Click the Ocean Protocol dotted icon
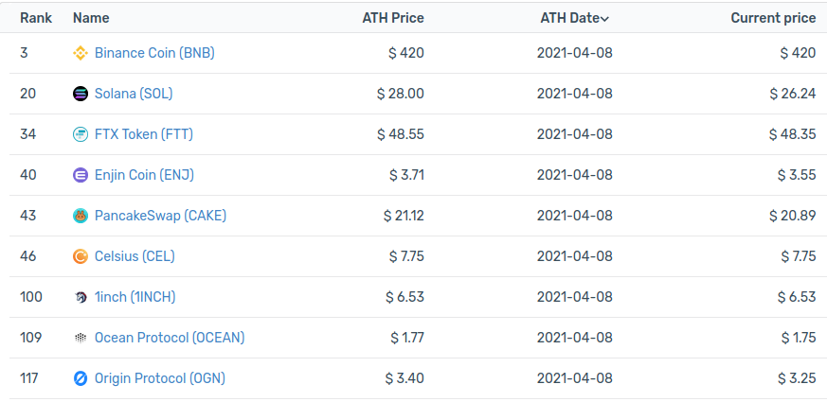827x402 pixels. 81,338
